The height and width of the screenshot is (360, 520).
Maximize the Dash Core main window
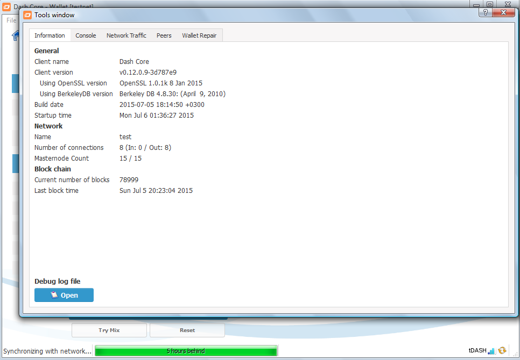pos(490,4)
